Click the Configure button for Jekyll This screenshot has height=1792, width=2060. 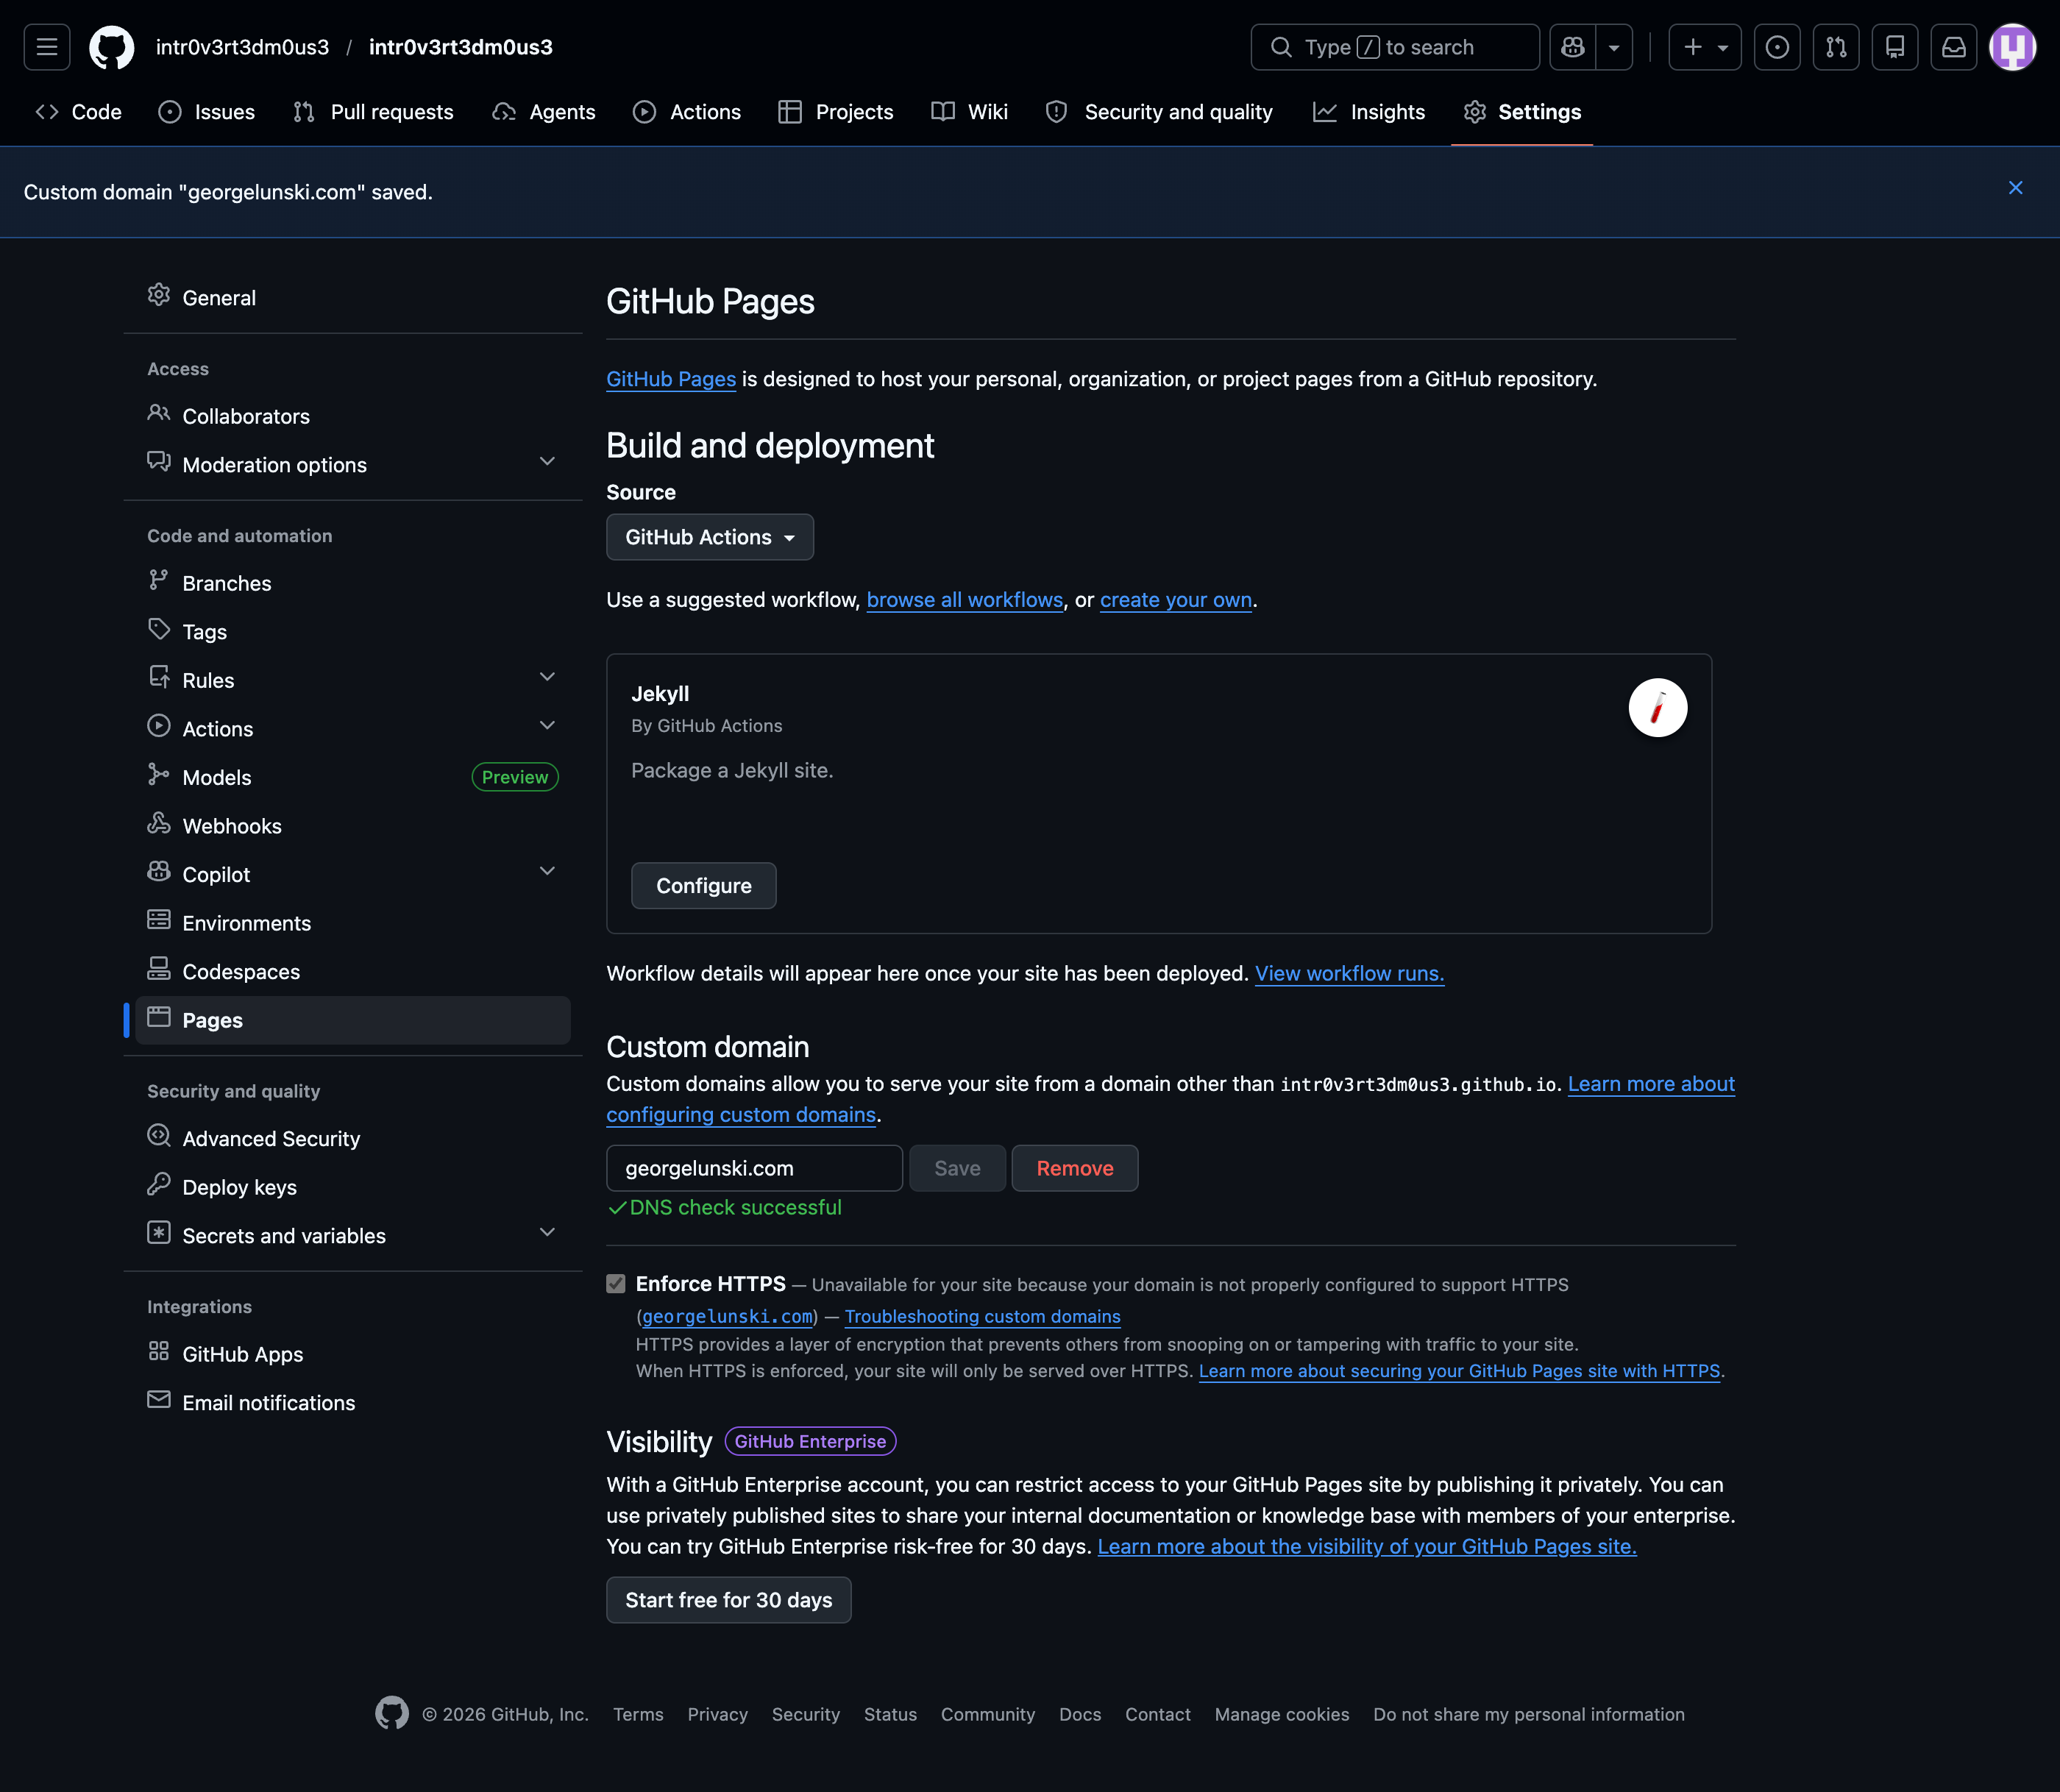[x=703, y=886]
